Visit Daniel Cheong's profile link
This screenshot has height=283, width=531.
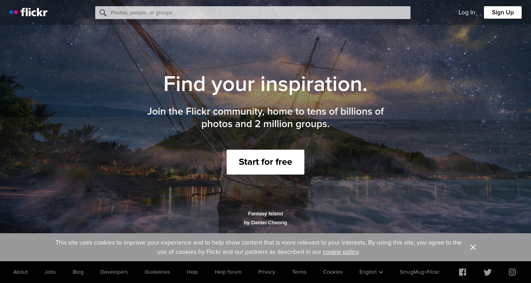point(269,223)
